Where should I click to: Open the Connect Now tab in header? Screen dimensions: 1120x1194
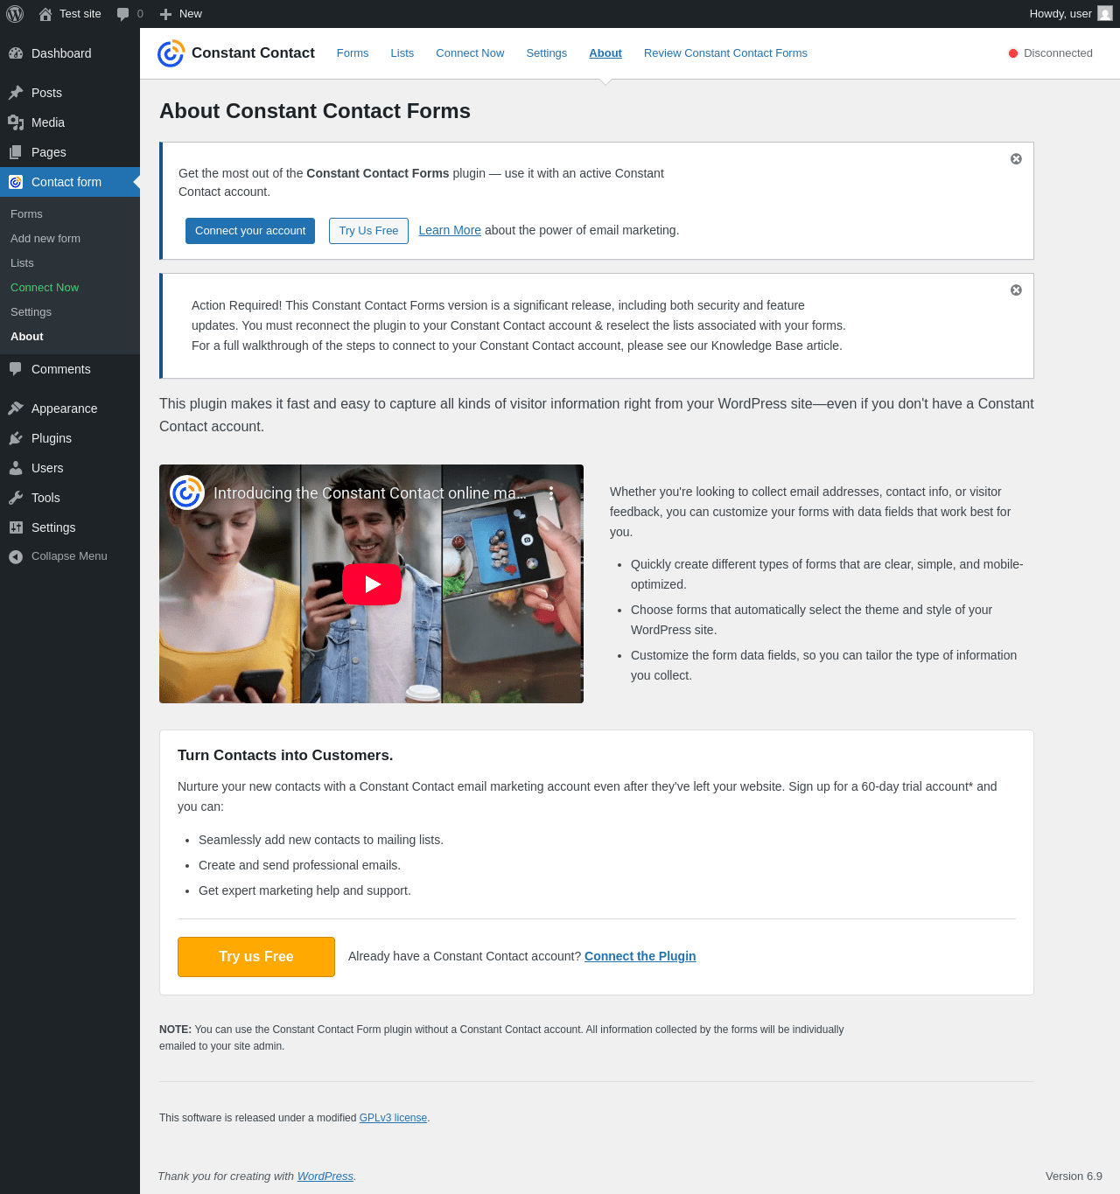coord(470,53)
